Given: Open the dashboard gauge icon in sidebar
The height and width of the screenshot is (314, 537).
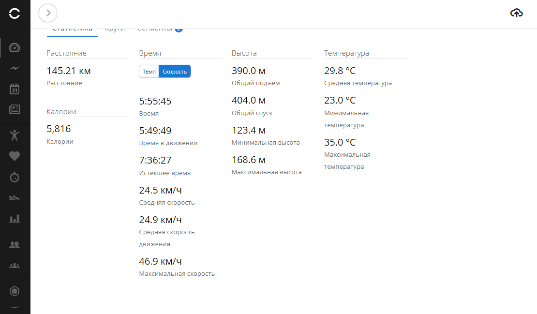Looking at the screenshot, I should pos(15,47).
